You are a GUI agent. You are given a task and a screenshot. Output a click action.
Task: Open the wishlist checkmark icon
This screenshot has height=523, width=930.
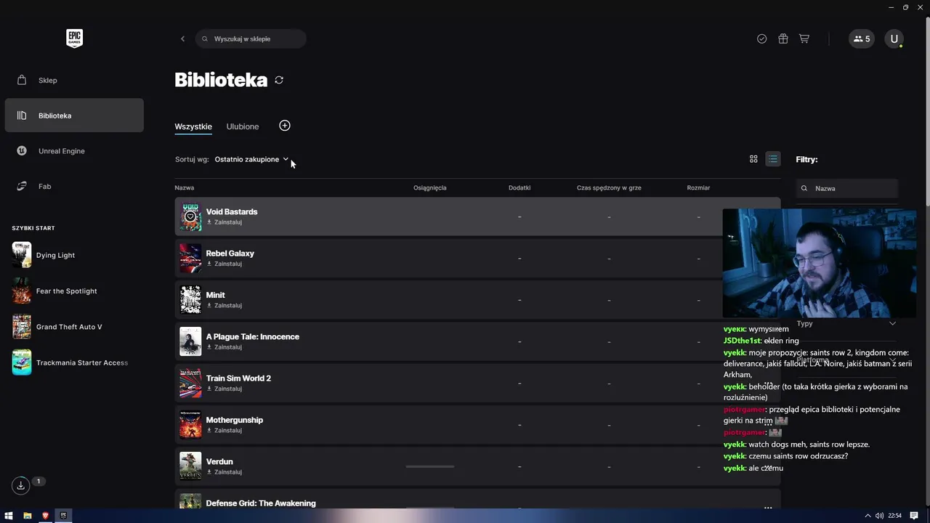pos(761,38)
